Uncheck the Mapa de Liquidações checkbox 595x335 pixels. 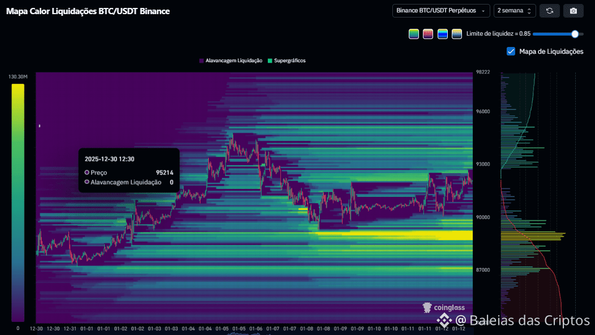tap(511, 51)
